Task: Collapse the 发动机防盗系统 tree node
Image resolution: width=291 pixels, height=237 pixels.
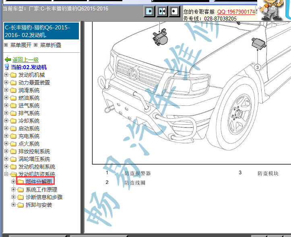Action: (x=6, y=174)
